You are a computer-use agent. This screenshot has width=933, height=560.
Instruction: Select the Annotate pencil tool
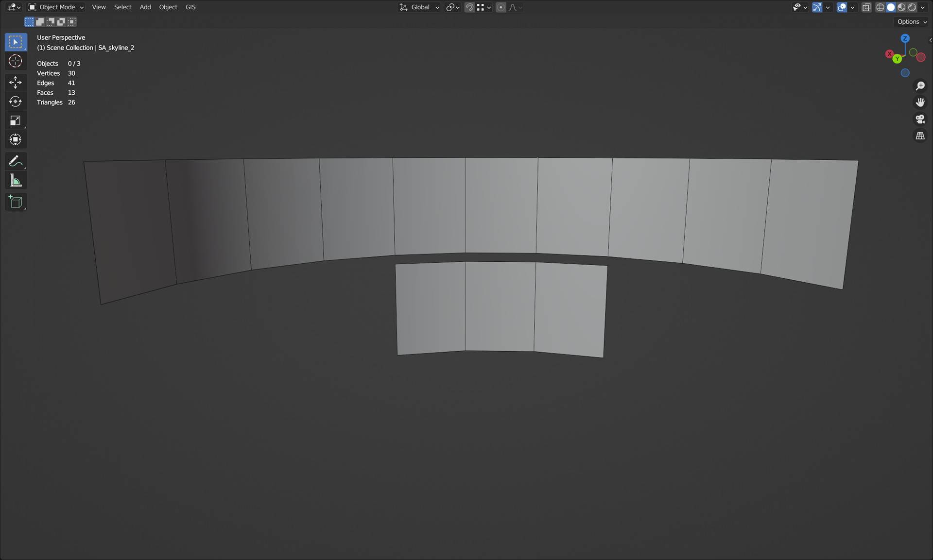tap(15, 161)
